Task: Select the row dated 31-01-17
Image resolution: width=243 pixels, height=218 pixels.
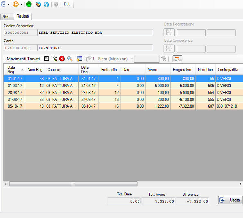Action: (123, 78)
